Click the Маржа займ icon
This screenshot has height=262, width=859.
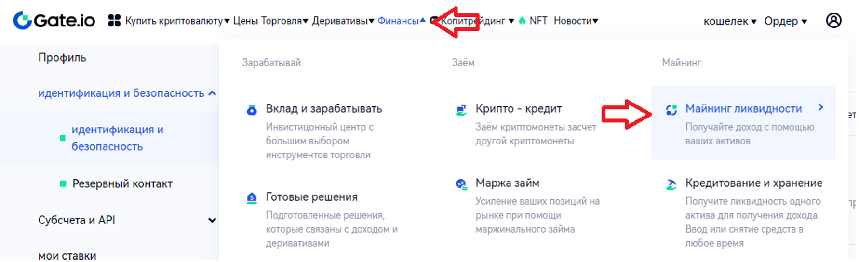pyautogui.click(x=461, y=184)
